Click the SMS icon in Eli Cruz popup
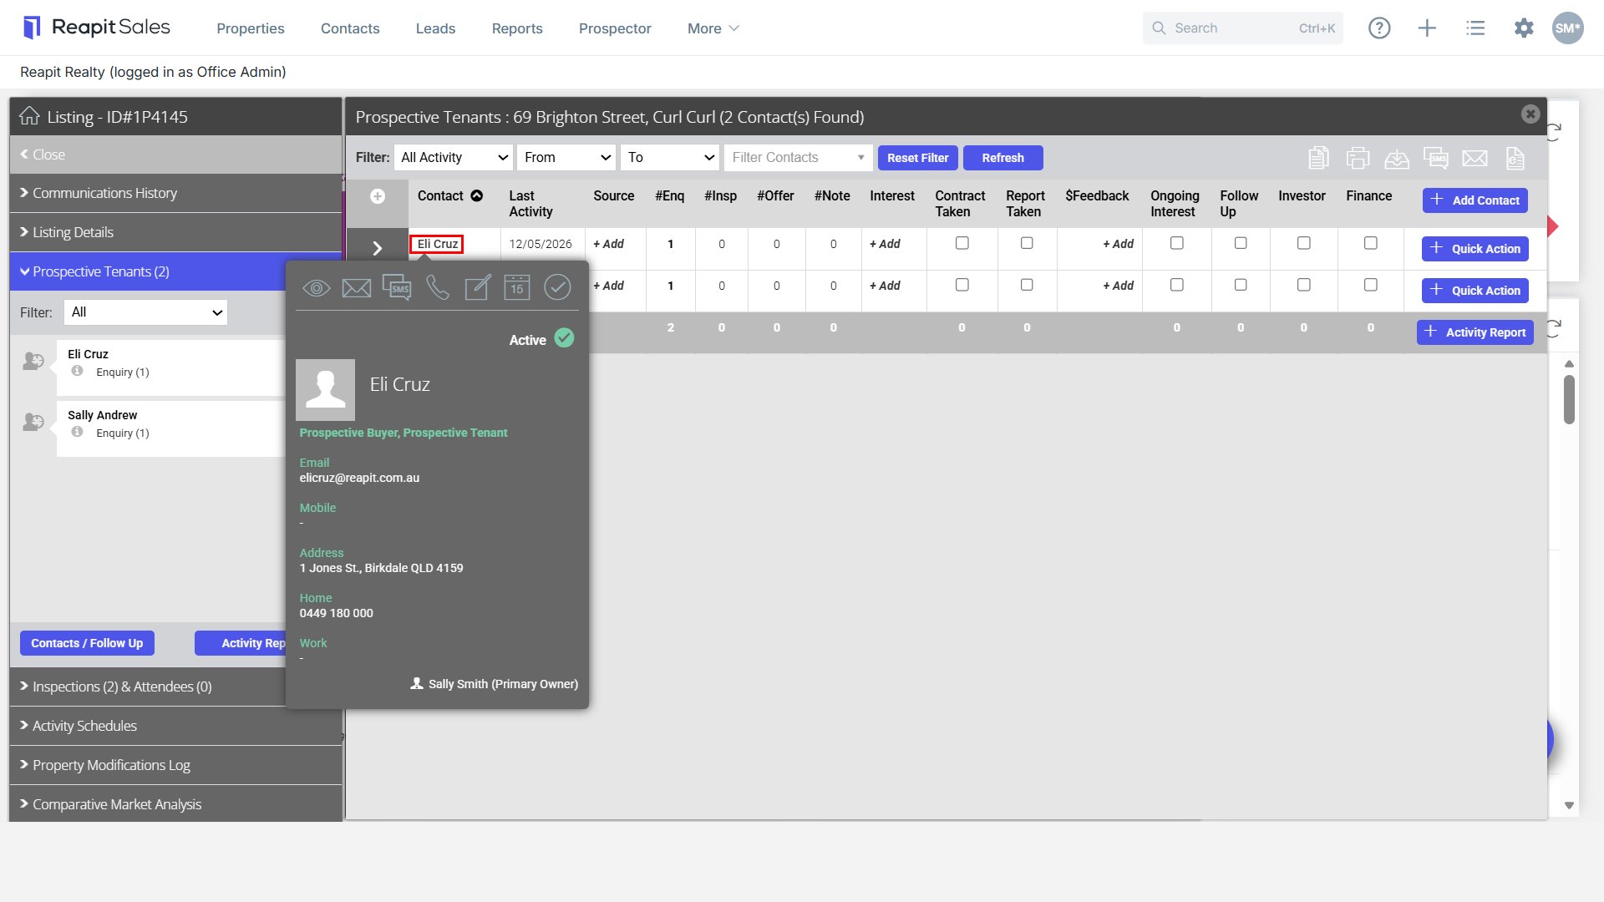Screen dimensions: 1604x902 [x=397, y=288]
